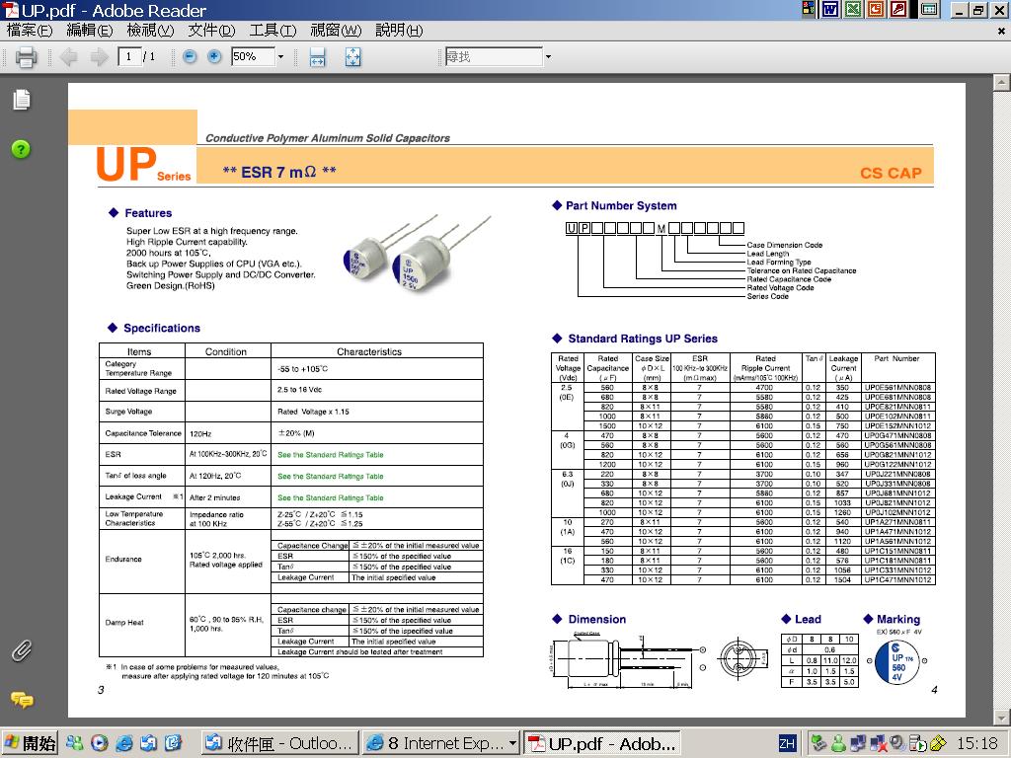Click the page number input field
This screenshot has height=758, width=1011.
click(129, 57)
